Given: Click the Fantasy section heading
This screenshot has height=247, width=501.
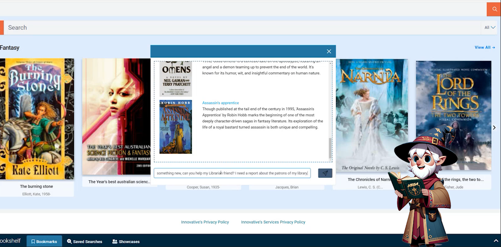Looking at the screenshot, I should 9,48.
